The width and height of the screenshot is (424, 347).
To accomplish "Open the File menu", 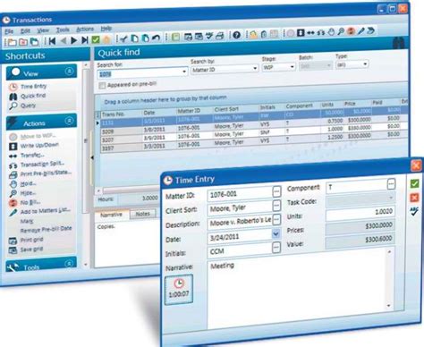I will coord(9,31).
